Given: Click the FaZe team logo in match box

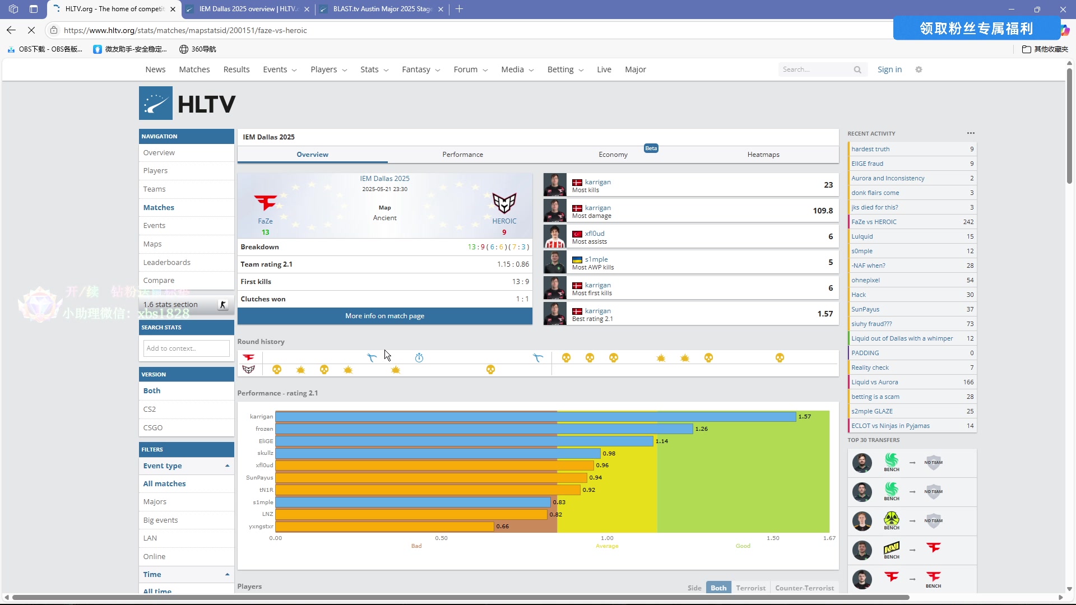Looking at the screenshot, I should (265, 203).
